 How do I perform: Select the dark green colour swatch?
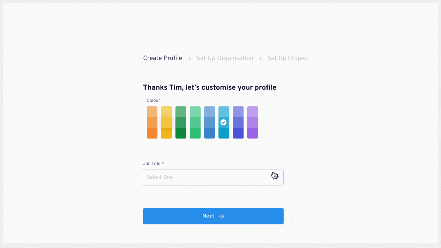click(181, 122)
